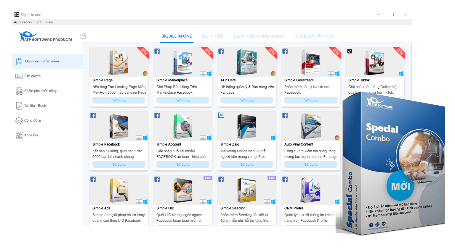Click Sử dụng button for Simple Page

tap(119, 100)
